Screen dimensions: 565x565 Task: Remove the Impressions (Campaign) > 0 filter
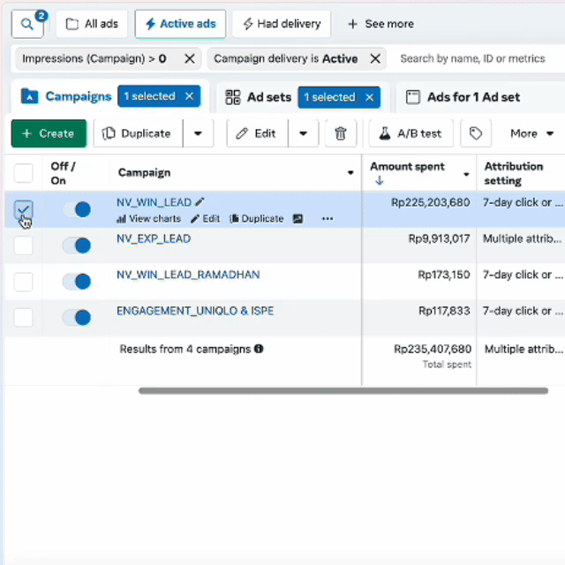point(190,58)
